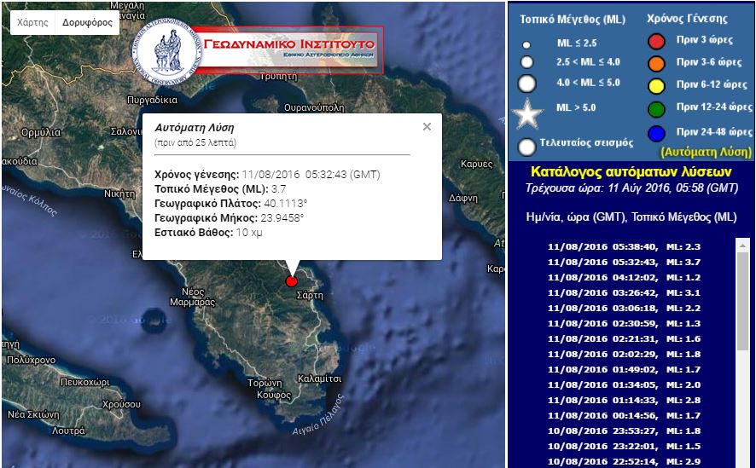Close the Αυτόματη Λύση info popup

click(x=427, y=127)
